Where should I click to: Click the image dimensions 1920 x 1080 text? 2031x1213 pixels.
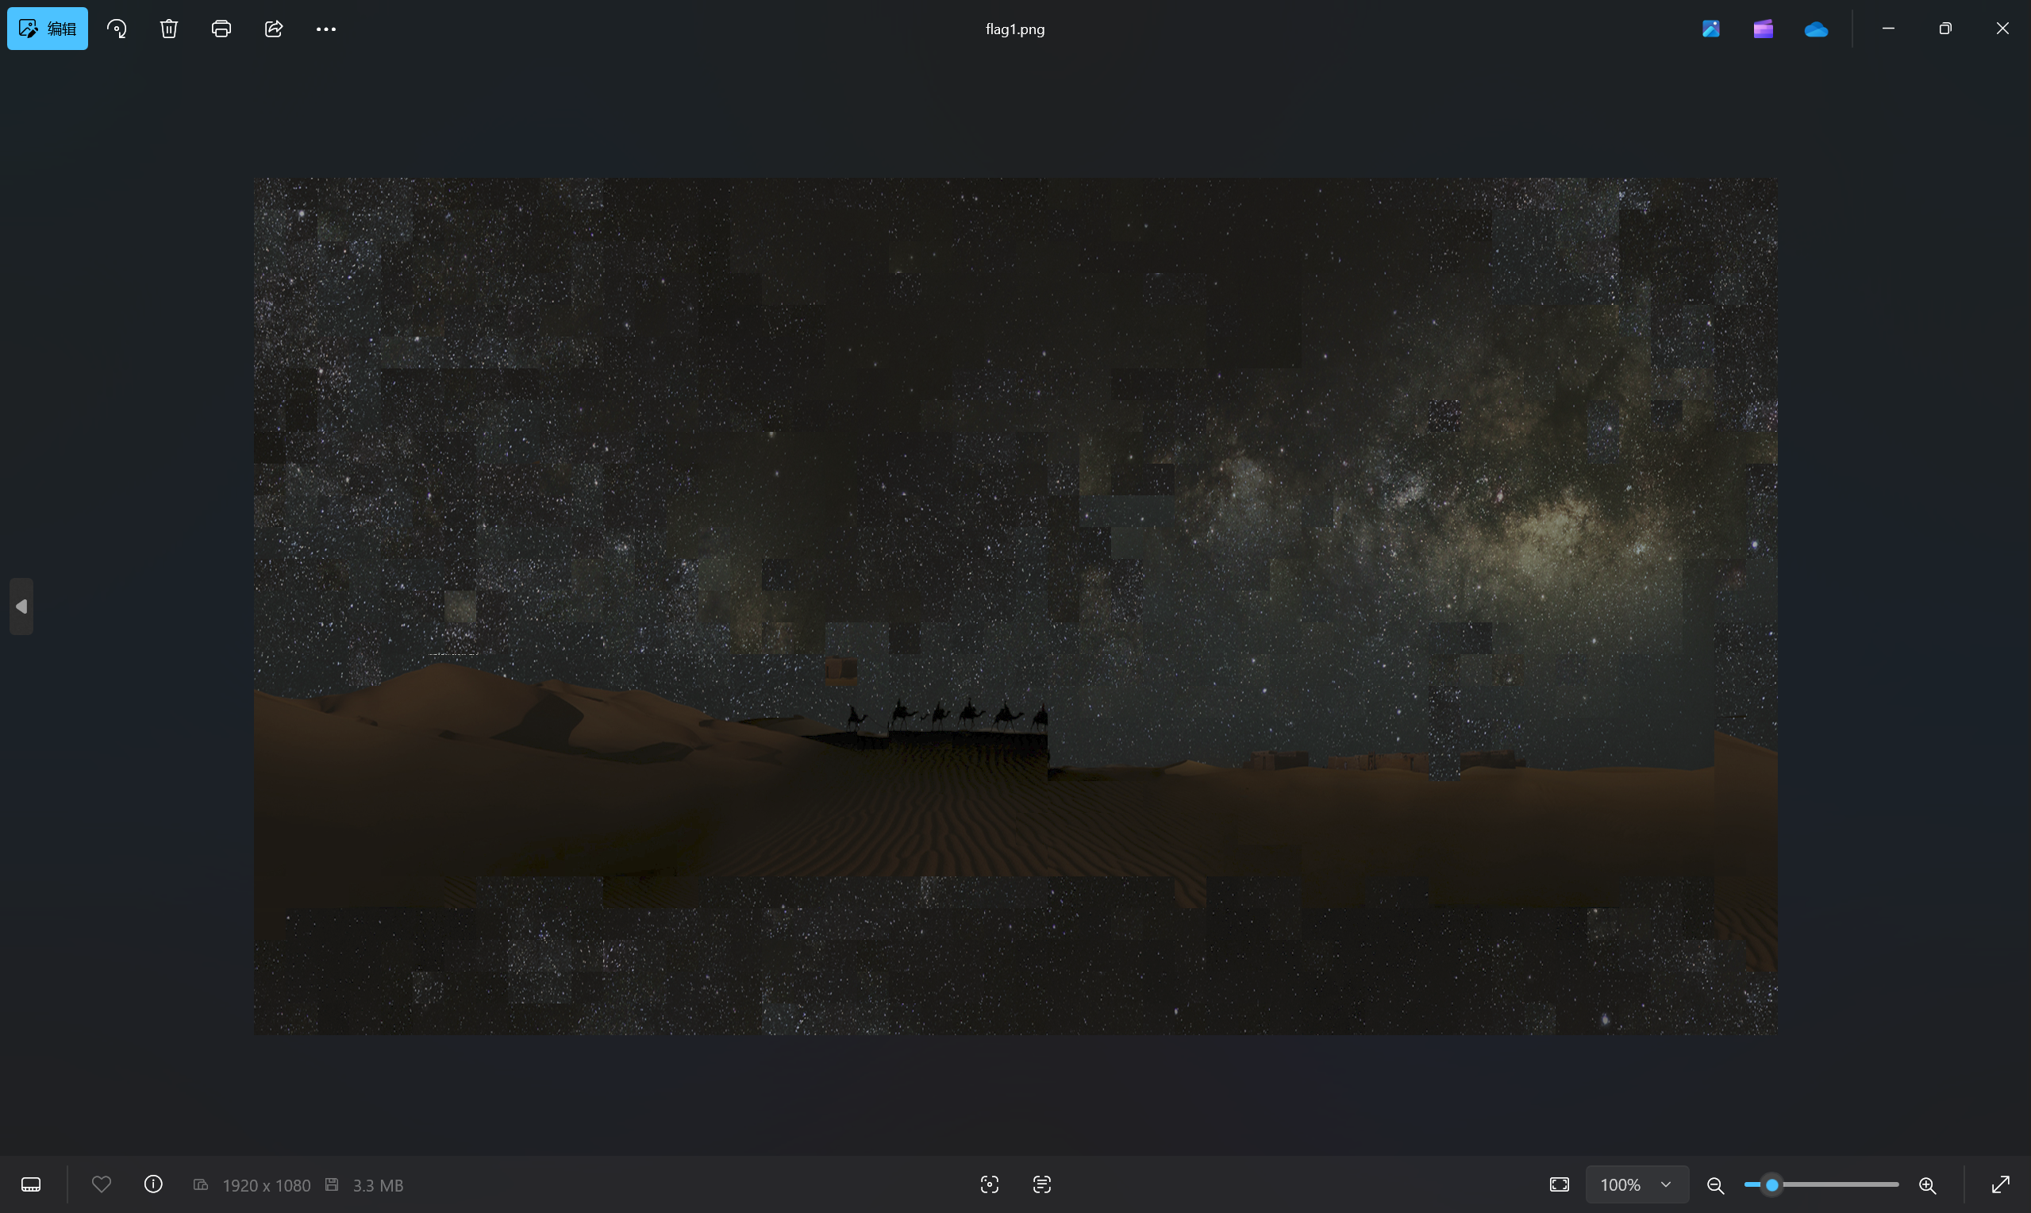267,1185
